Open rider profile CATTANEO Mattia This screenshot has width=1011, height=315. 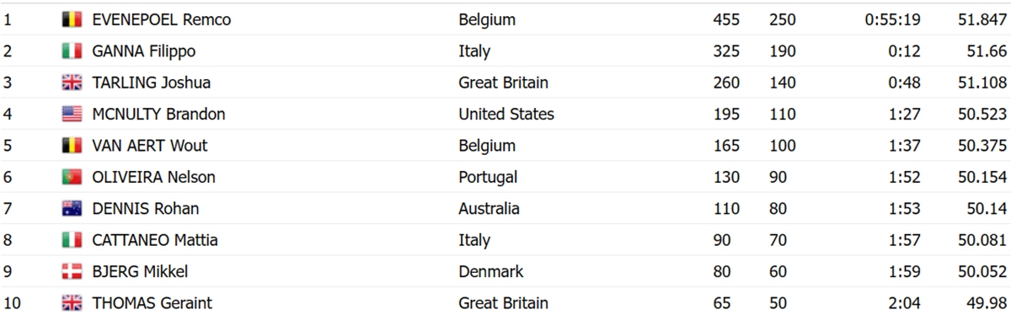(x=155, y=240)
